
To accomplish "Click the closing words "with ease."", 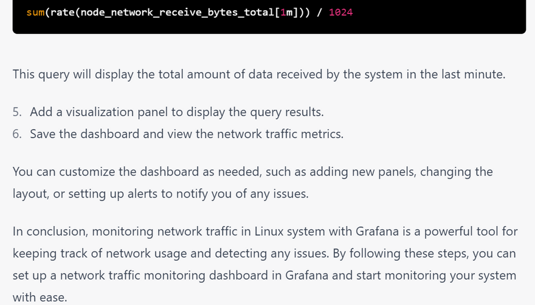I will coord(40,297).
